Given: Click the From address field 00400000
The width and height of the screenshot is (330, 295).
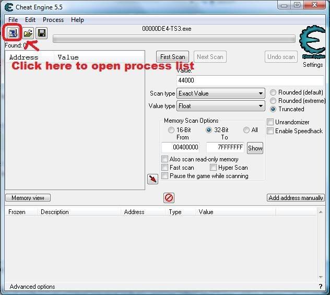Looking at the screenshot, I should pos(180,147).
